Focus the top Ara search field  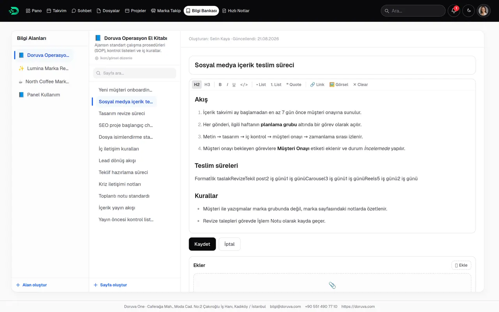[413, 11]
